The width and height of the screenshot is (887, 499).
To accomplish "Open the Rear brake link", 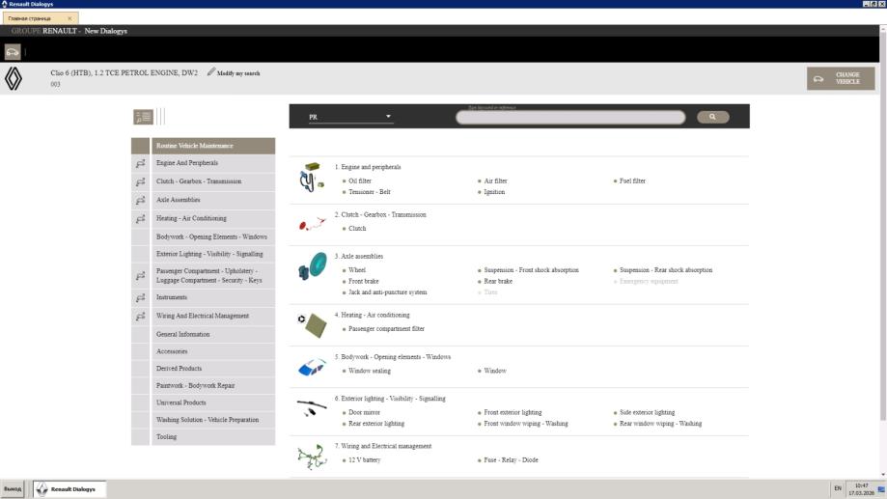I will pyautogui.click(x=498, y=281).
